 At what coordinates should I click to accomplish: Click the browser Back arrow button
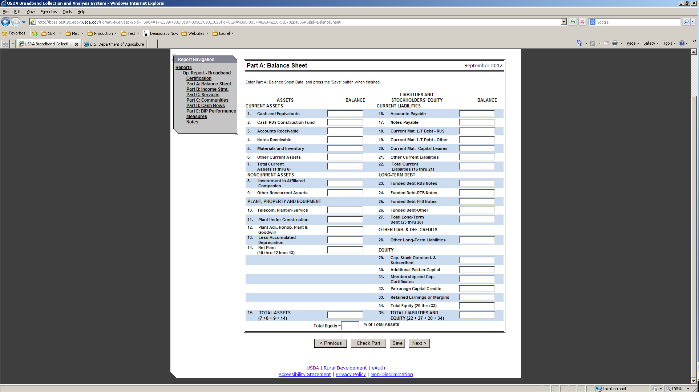pyautogui.click(x=6, y=22)
